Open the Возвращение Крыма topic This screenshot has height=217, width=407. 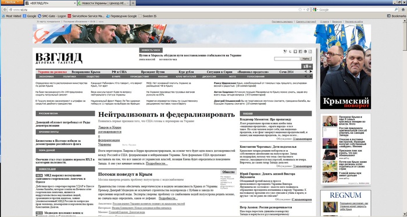(86, 72)
